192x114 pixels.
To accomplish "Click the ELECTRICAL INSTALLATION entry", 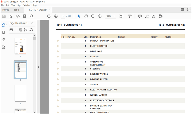I will click(x=104, y=90).
